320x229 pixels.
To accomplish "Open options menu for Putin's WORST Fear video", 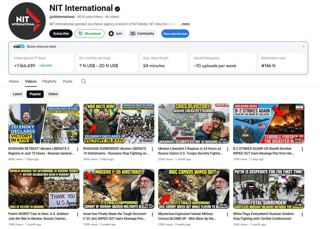I will tap(78, 214).
